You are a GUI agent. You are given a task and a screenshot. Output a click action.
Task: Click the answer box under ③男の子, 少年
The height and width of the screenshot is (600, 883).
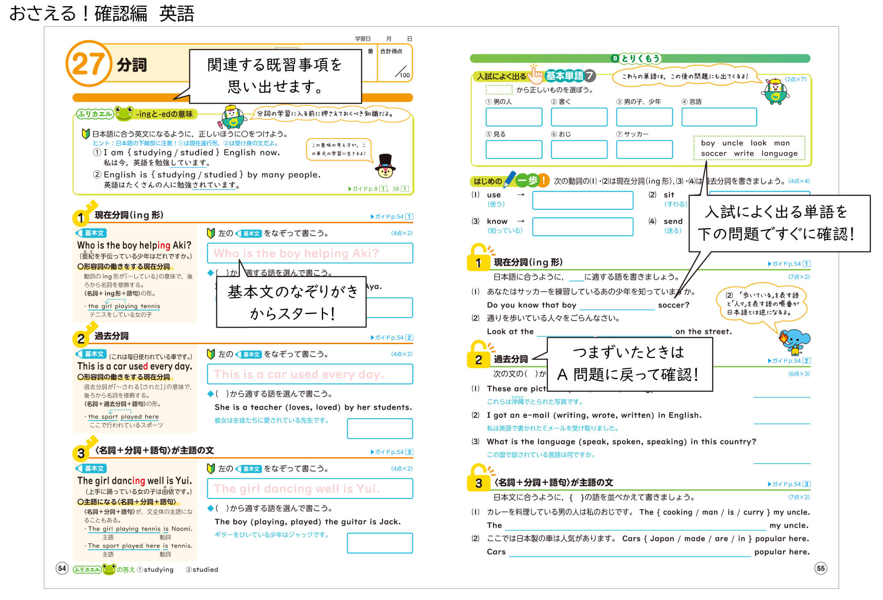(645, 117)
